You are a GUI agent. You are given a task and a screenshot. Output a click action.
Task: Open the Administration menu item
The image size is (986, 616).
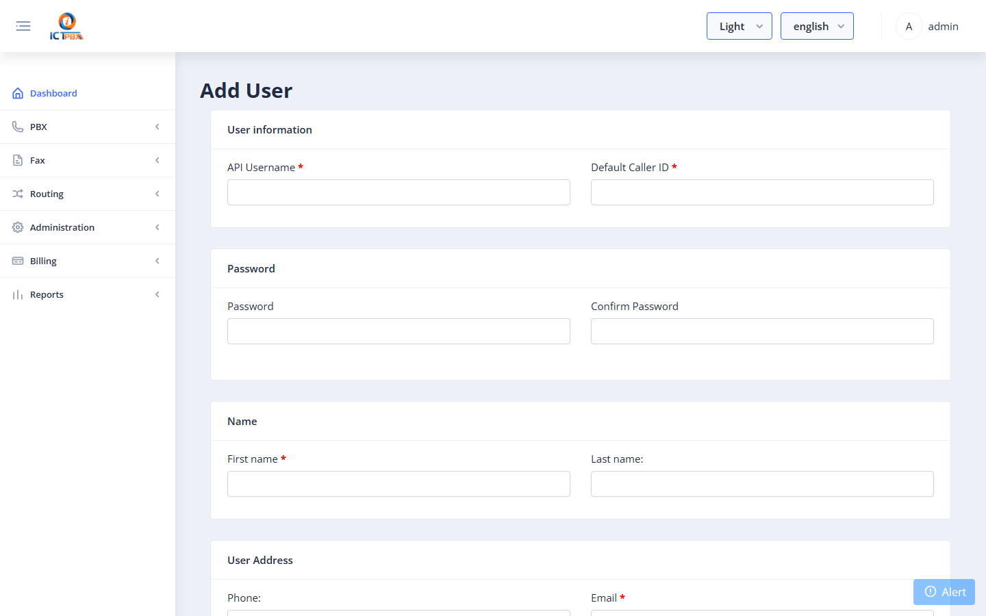[x=88, y=227]
